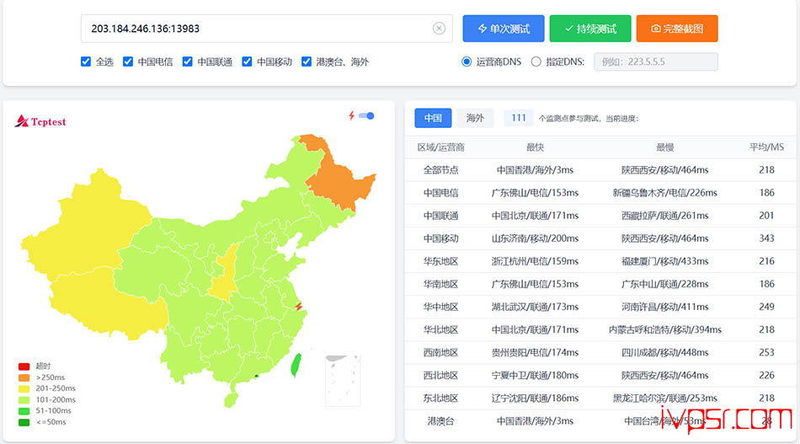Uncheck the 港澳台、海外 checkbox
This screenshot has width=800, height=444.
click(x=307, y=62)
